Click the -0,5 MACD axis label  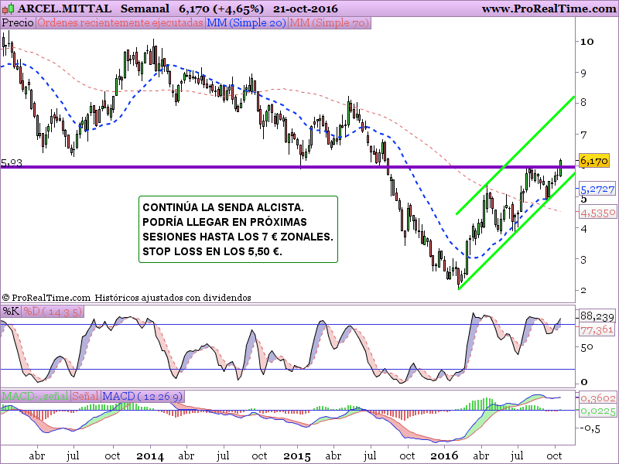[590, 428]
